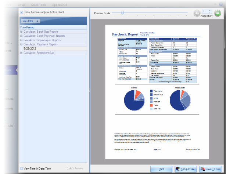230x174 pixels.
Task: Click the Preview Scale slider handle
Action: [x=122, y=12]
